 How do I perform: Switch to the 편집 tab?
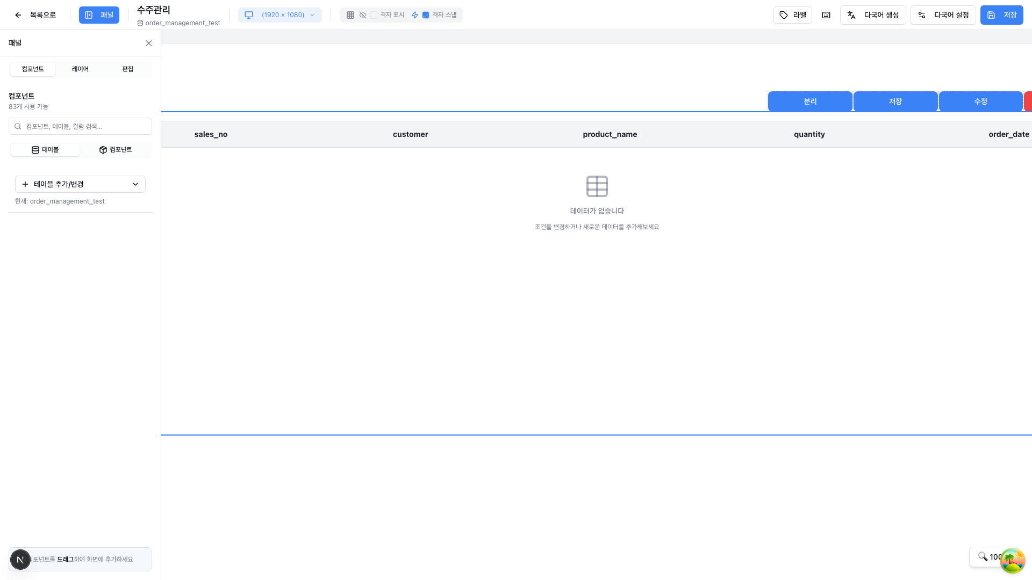tap(127, 69)
